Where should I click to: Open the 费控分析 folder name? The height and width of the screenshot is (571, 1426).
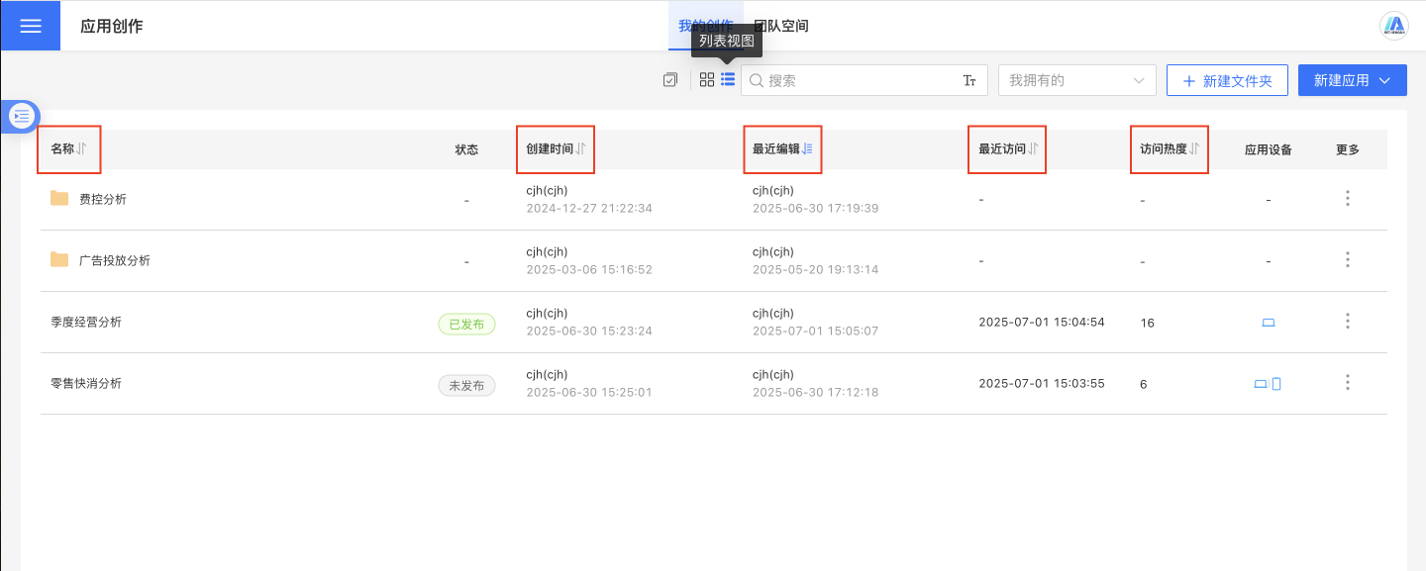click(x=103, y=199)
